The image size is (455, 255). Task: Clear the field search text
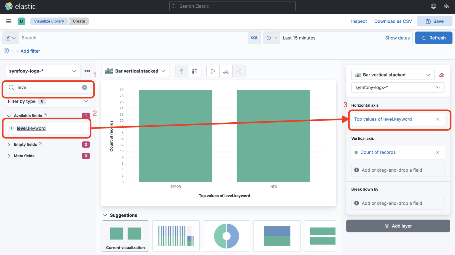pyautogui.click(x=85, y=87)
